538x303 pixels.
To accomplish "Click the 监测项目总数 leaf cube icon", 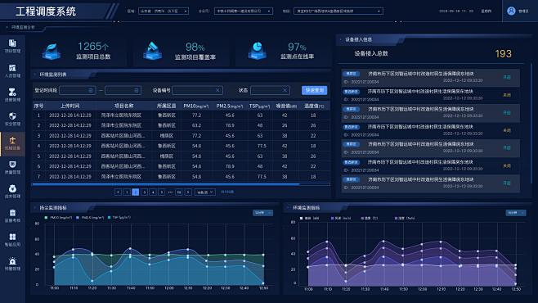I will 52,52.
